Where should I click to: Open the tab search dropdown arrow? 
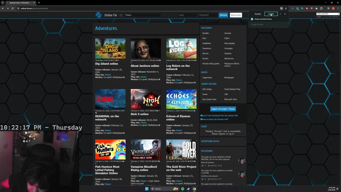[3, 3]
